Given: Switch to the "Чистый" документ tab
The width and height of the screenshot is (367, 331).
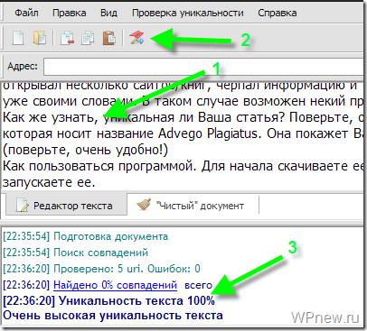Looking at the screenshot, I should pyautogui.click(x=193, y=206).
